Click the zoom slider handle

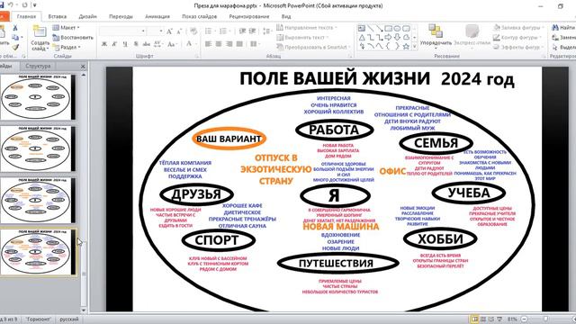click(546, 319)
